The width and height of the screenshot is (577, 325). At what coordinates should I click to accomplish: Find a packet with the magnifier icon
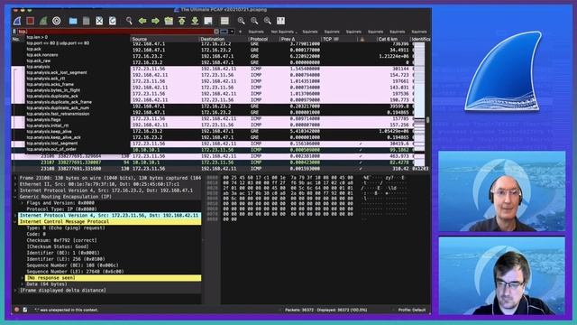point(129,21)
